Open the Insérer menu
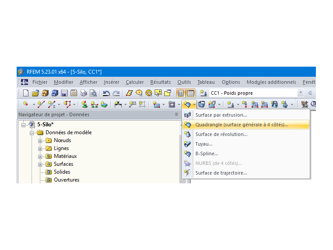Image resolution: width=333 pixels, height=250 pixels. pos(111,82)
